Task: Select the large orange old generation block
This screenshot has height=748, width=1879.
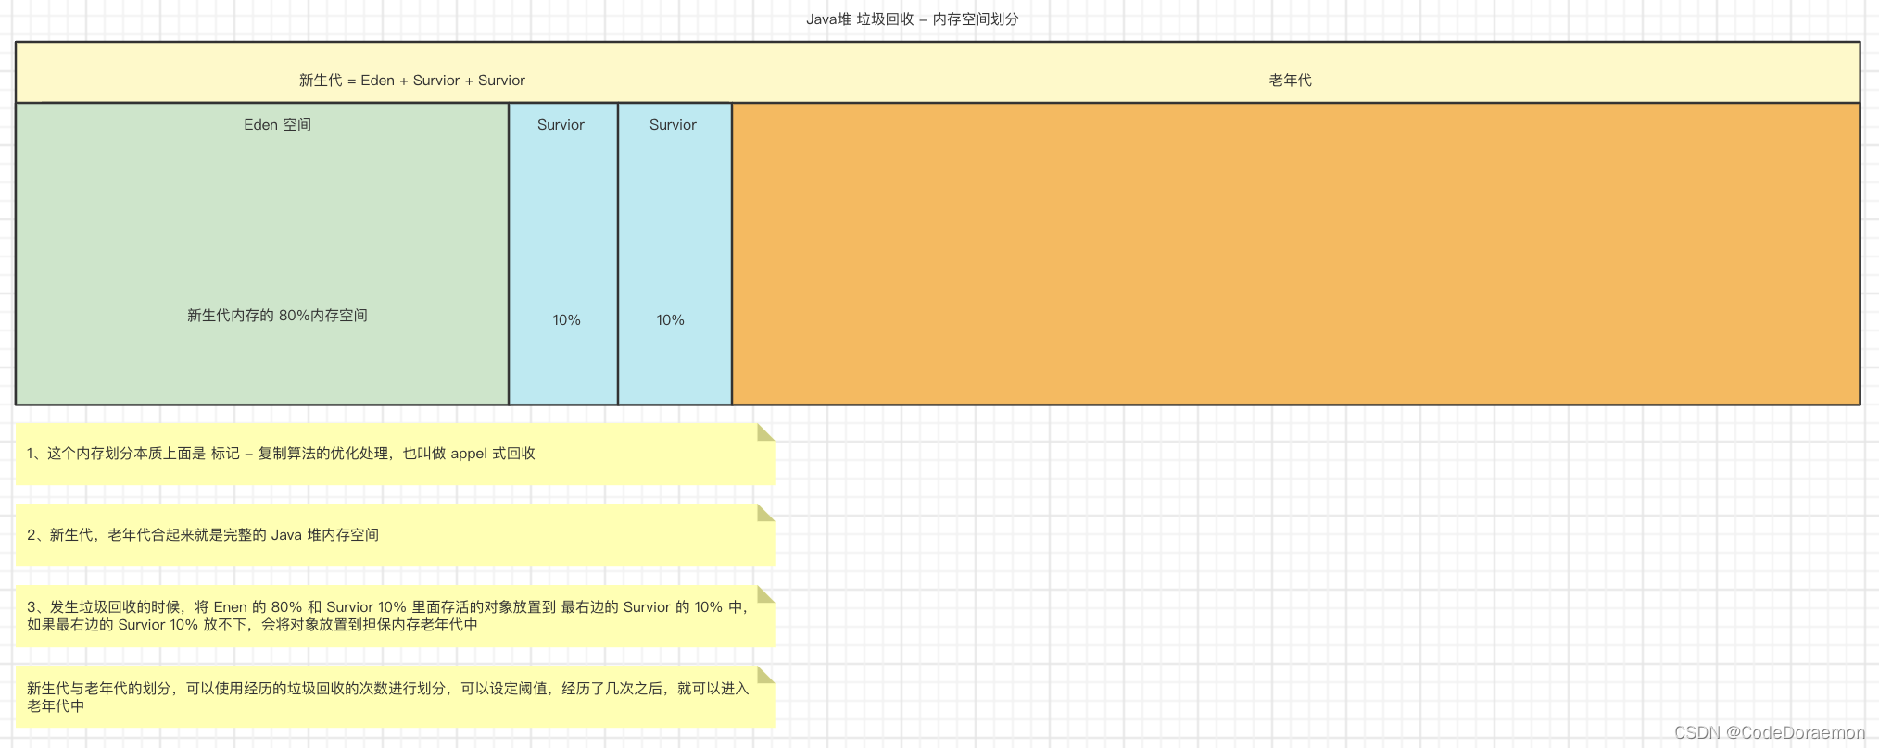Action: 1295,254
